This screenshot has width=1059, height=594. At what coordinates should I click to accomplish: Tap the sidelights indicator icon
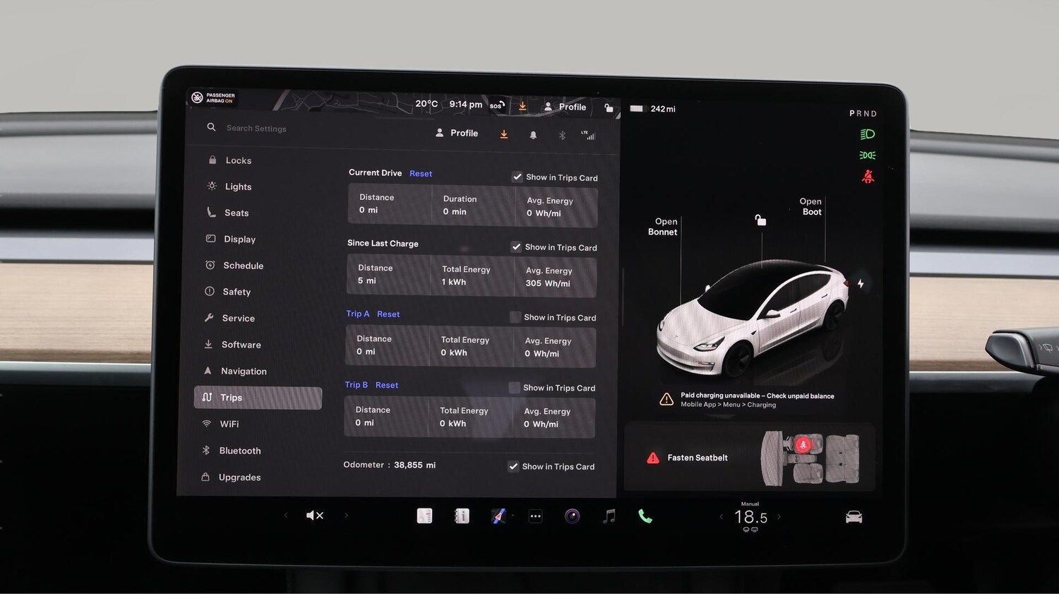pos(868,155)
